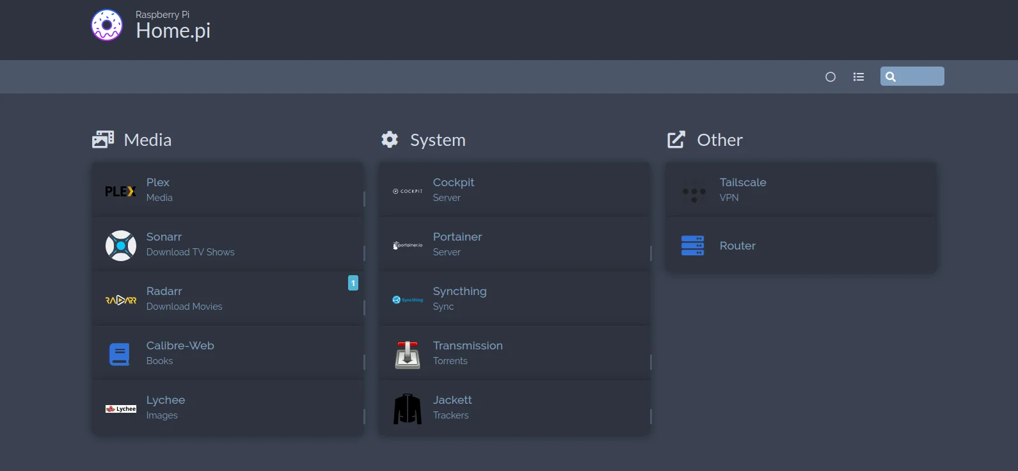Open the Portainer server link
The width and height of the screenshot is (1018, 471).
[457, 237]
